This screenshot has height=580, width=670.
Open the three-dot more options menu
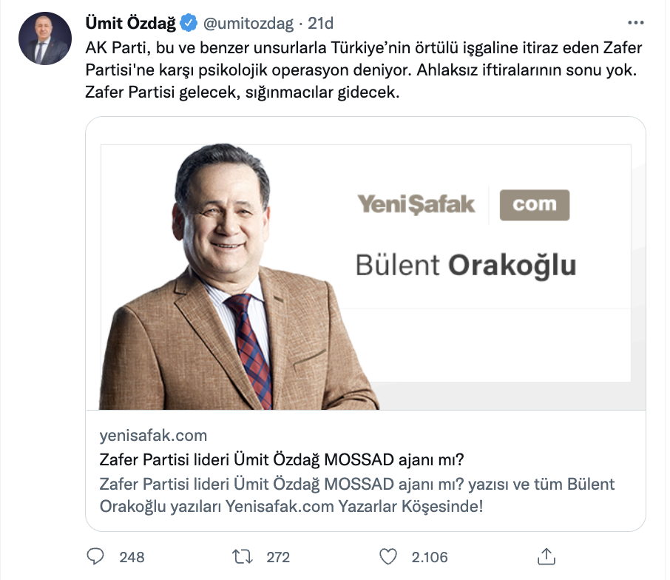(x=635, y=23)
